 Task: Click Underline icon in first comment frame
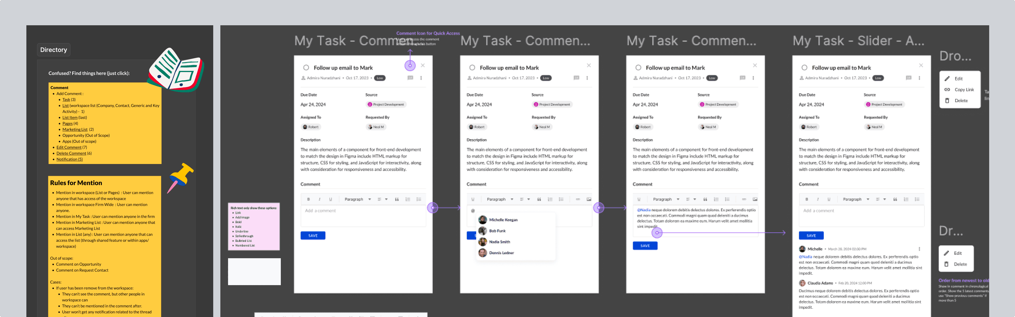331,199
